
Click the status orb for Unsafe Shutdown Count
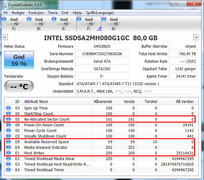[8, 136]
